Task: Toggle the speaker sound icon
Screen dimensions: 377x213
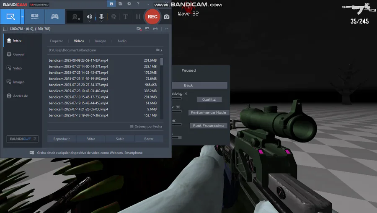Action: click(x=90, y=17)
